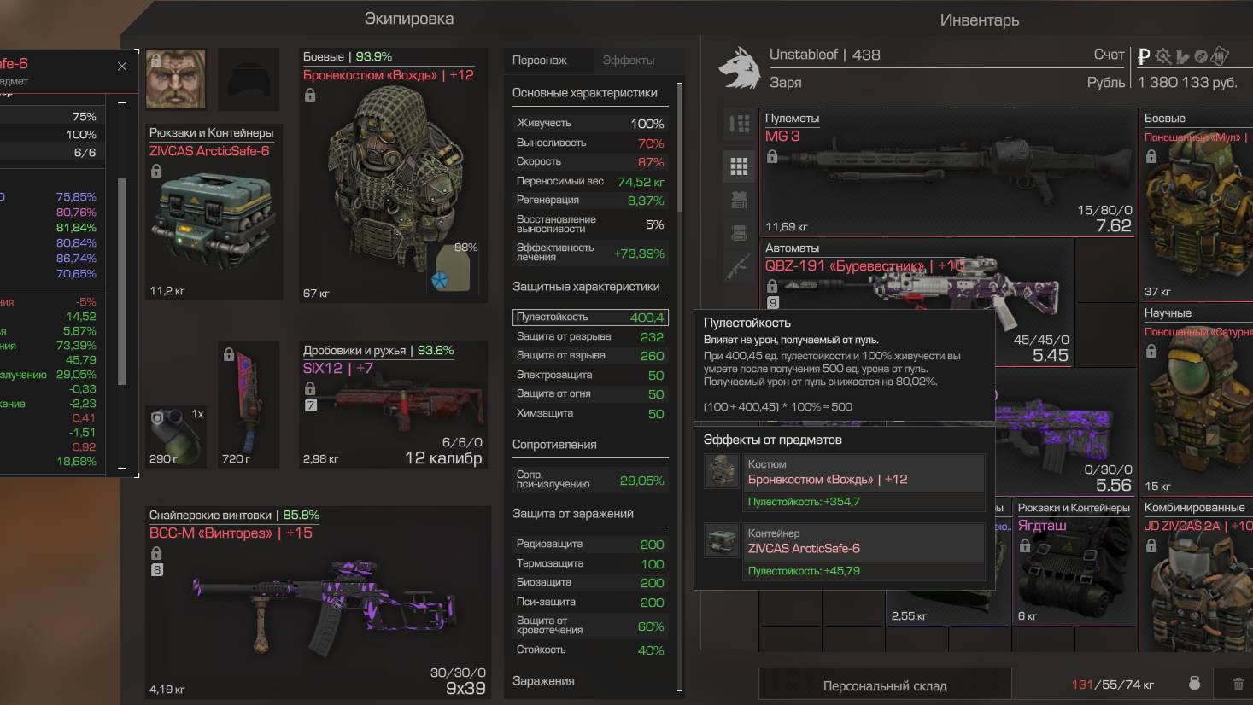Filter inventory by the backpack icon
Image resolution: width=1253 pixels, height=705 pixels.
click(x=739, y=233)
